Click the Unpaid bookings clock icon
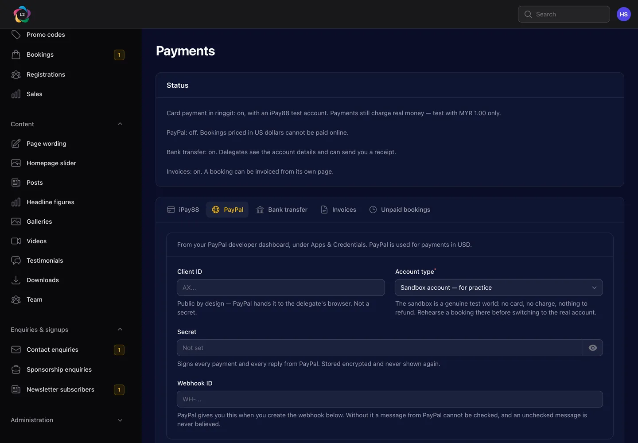 pyautogui.click(x=373, y=210)
